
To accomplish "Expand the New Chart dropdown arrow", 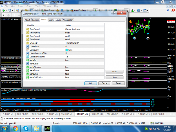I will coord(6,10).
